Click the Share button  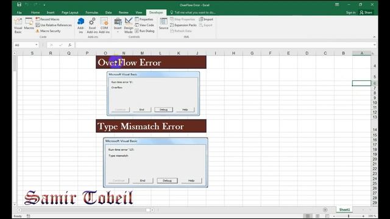(x=366, y=12)
